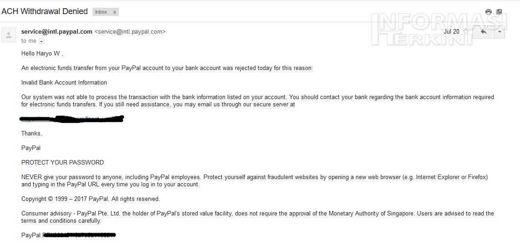Viewport: 520px width, 250px height.
Task: Click the "PROTECT YOUR PASSWORD" heading
Action: click(x=62, y=163)
